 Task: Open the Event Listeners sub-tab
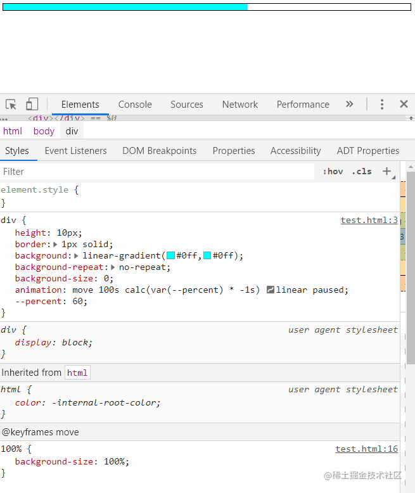pos(76,151)
